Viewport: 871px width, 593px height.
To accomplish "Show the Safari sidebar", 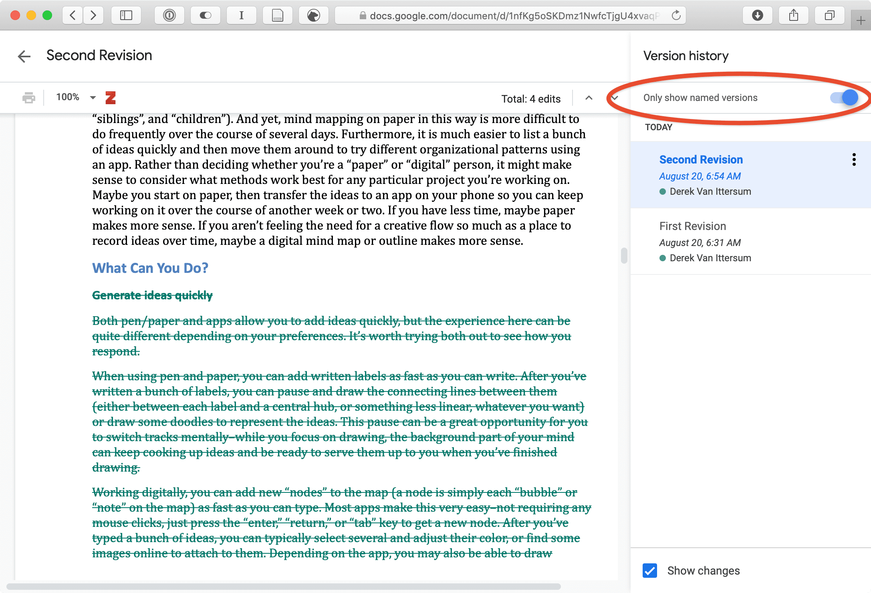I will [x=126, y=15].
